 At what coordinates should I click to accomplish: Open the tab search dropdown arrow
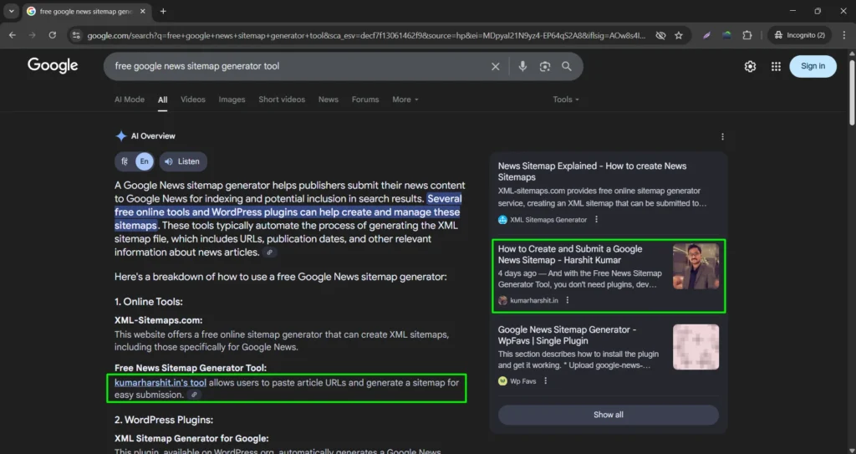[11, 11]
